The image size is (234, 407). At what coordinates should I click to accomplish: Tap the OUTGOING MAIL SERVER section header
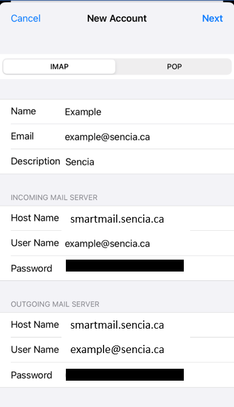pos(55,304)
